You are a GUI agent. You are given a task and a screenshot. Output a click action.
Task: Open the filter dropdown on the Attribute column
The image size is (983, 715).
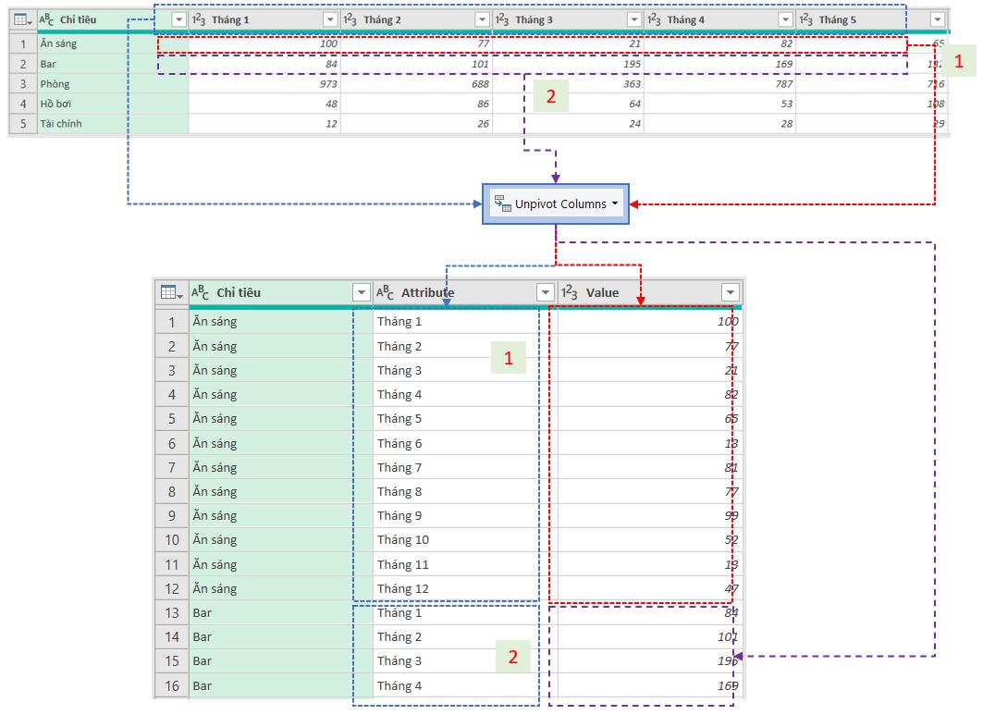coord(544,292)
